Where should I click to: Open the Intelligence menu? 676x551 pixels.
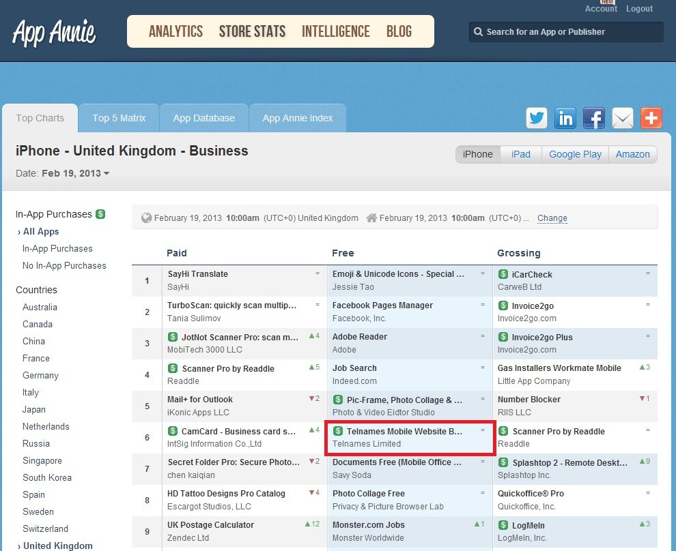click(x=336, y=31)
